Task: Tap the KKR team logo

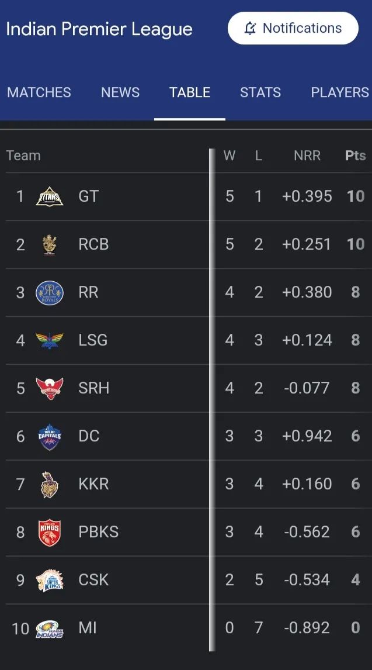Action: 50,485
